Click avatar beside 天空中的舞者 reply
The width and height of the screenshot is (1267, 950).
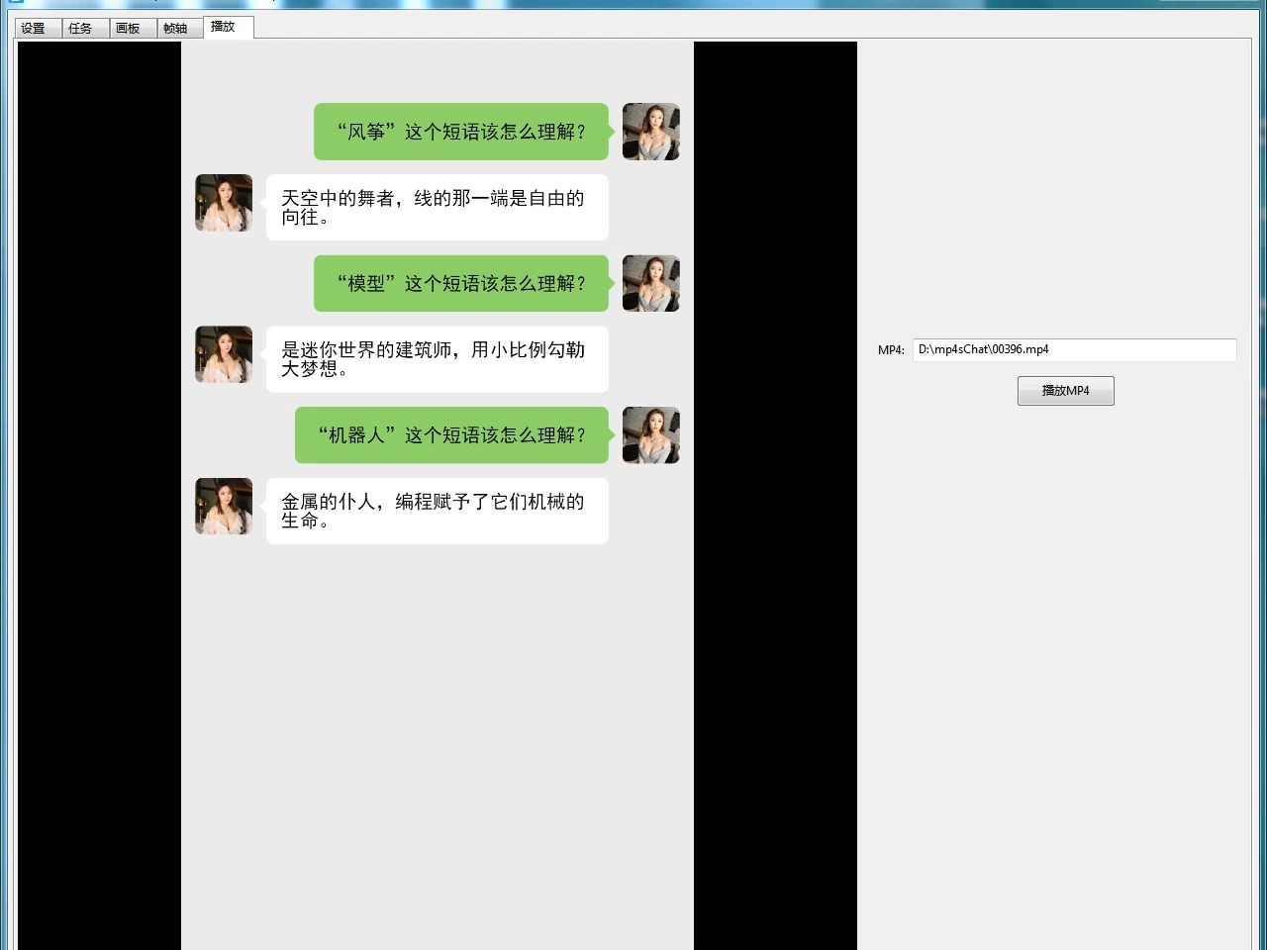coord(224,203)
